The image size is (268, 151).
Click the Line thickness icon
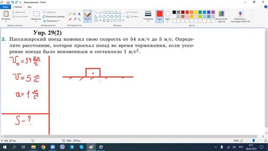click(148, 13)
